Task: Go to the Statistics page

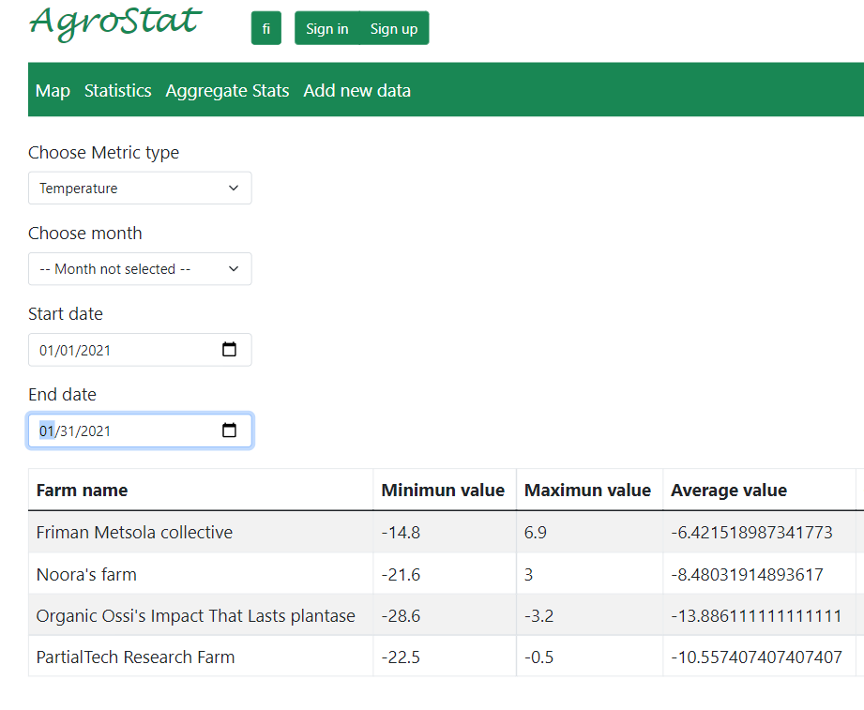Action: 117,90
